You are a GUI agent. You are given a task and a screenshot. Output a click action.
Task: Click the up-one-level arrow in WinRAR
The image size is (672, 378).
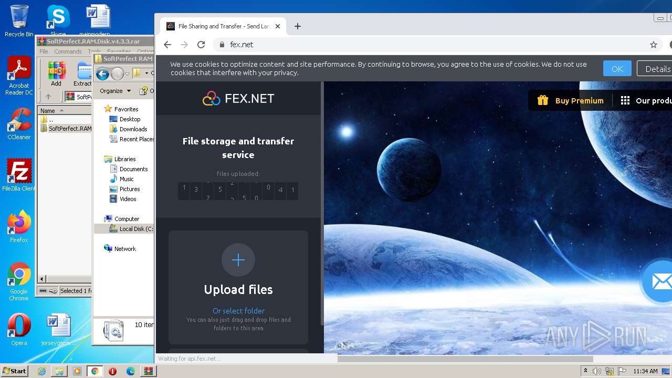(x=48, y=97)
